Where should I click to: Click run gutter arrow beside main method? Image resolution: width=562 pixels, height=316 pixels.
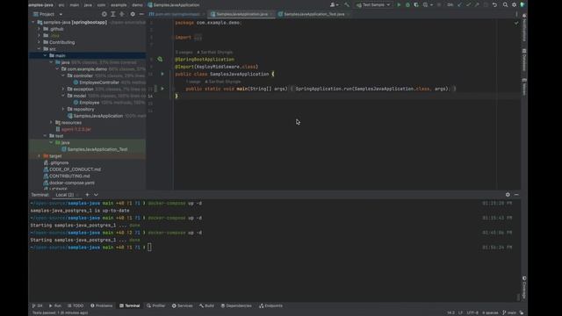pos(162,89)
